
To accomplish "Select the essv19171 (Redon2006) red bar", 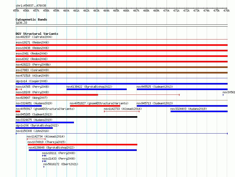I will tap(121, 45).
